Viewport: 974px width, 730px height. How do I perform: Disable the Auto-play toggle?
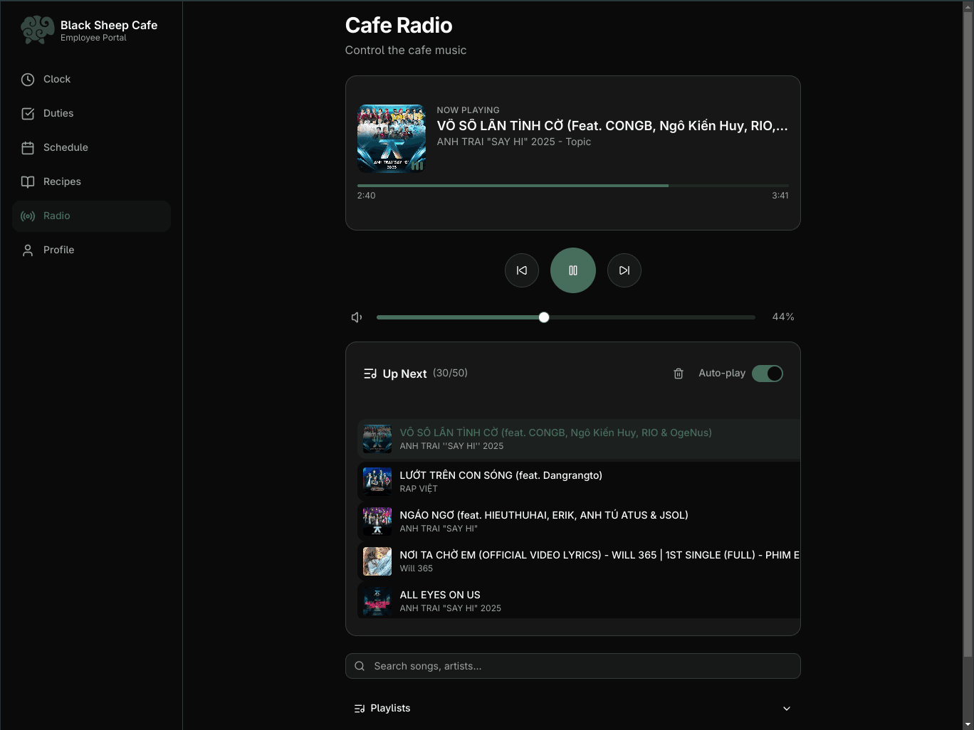(x=768, y=373)
